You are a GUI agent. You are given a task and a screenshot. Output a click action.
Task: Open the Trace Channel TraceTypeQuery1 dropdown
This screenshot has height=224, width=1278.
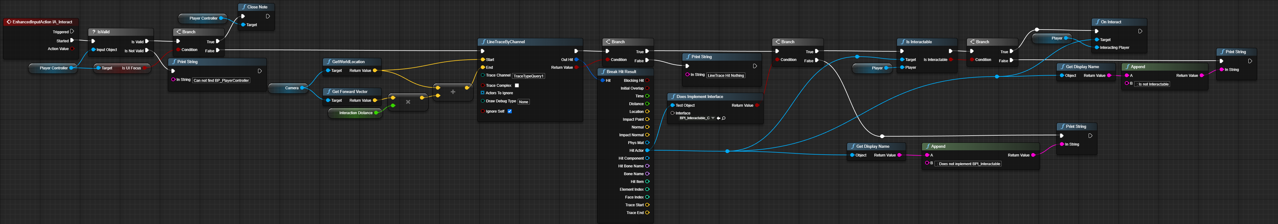point(528,76)
